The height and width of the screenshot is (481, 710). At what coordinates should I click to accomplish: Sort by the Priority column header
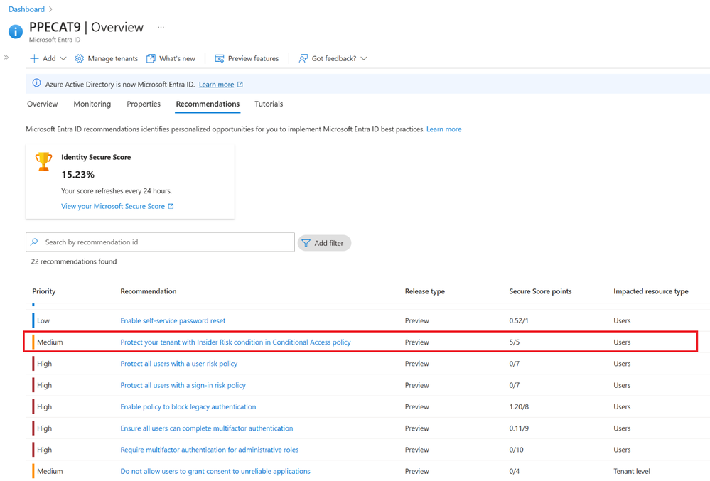point(44,291)
